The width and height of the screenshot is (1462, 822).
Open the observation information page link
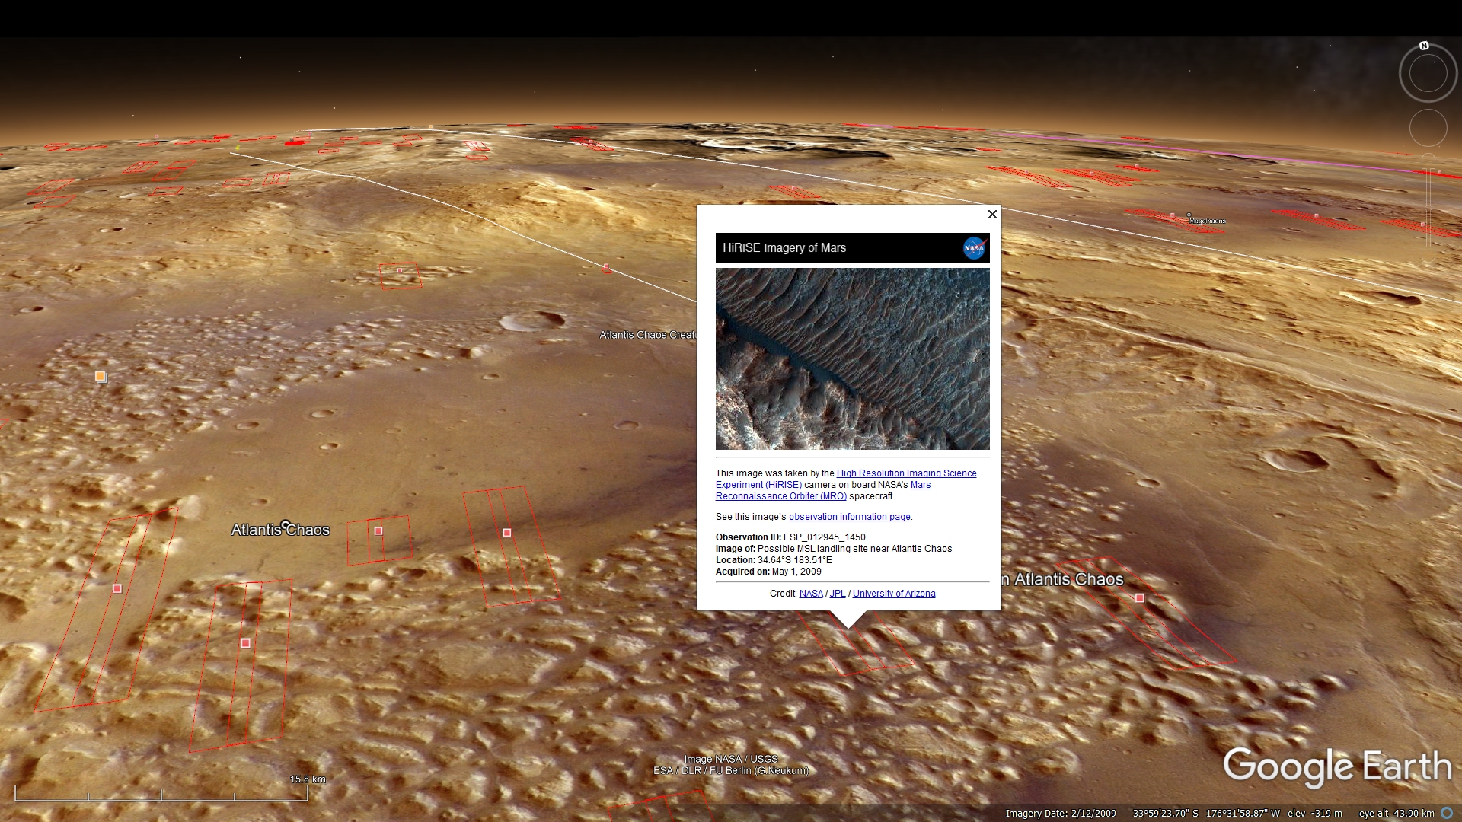point(849,517)
